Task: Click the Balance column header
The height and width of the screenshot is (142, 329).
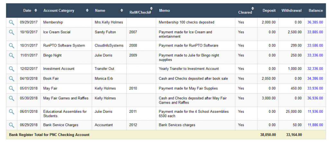Action: 316,11
